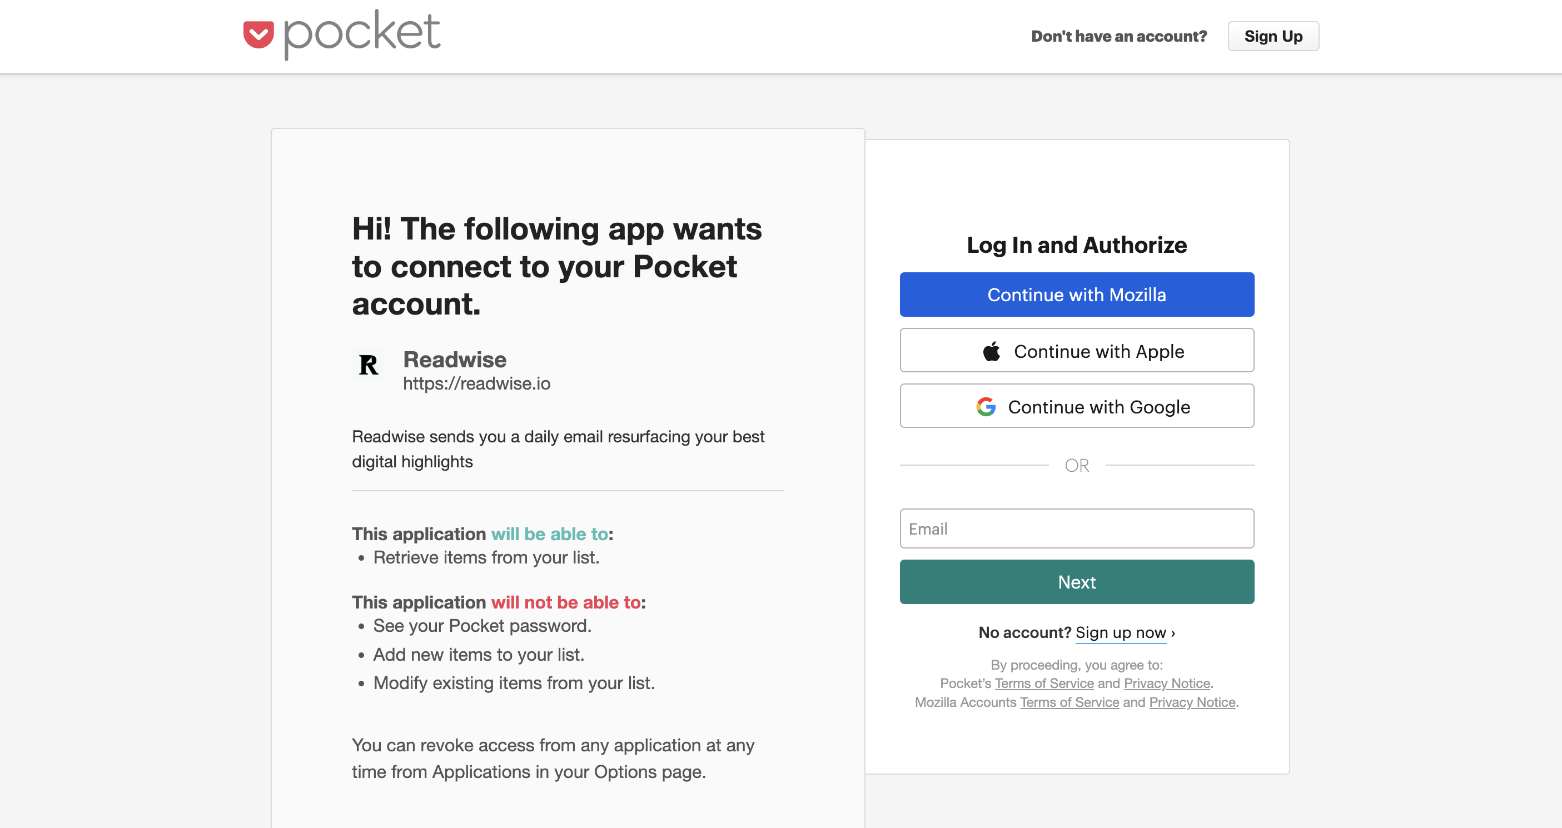Click the Google G logo icon
The image size is (1562, 828).
986,406
